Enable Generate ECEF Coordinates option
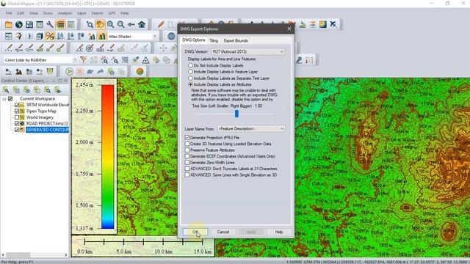This screenshot has height=264, width=470. [x=187, y=156]
